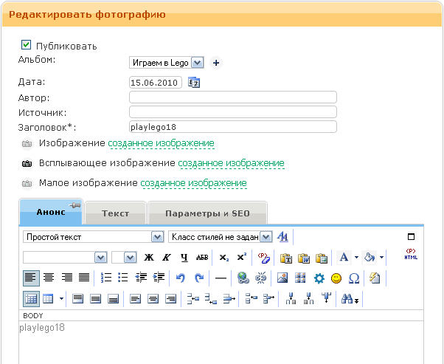Viewport: 444px width, 364px height.
Task: Insert a hyperlink with globe icon
Action: point(243,278)
